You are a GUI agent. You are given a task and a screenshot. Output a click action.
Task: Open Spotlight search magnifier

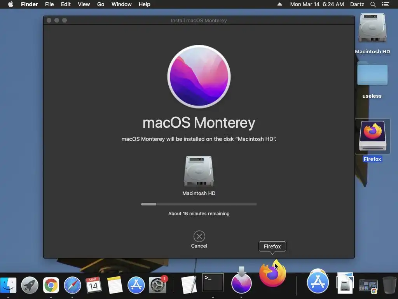[373, 4]
